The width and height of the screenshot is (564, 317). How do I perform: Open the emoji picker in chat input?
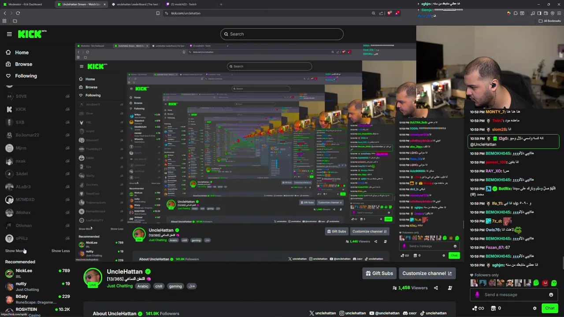point(551,295)
